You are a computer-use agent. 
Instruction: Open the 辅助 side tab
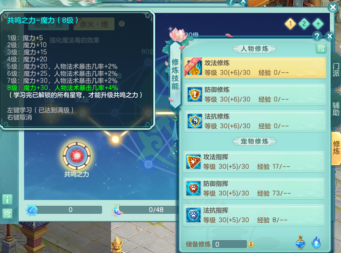point(336,109)
